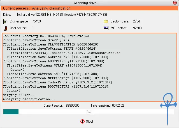Click the red stop sign icon
179x128 pixels.
pos(82,121)
